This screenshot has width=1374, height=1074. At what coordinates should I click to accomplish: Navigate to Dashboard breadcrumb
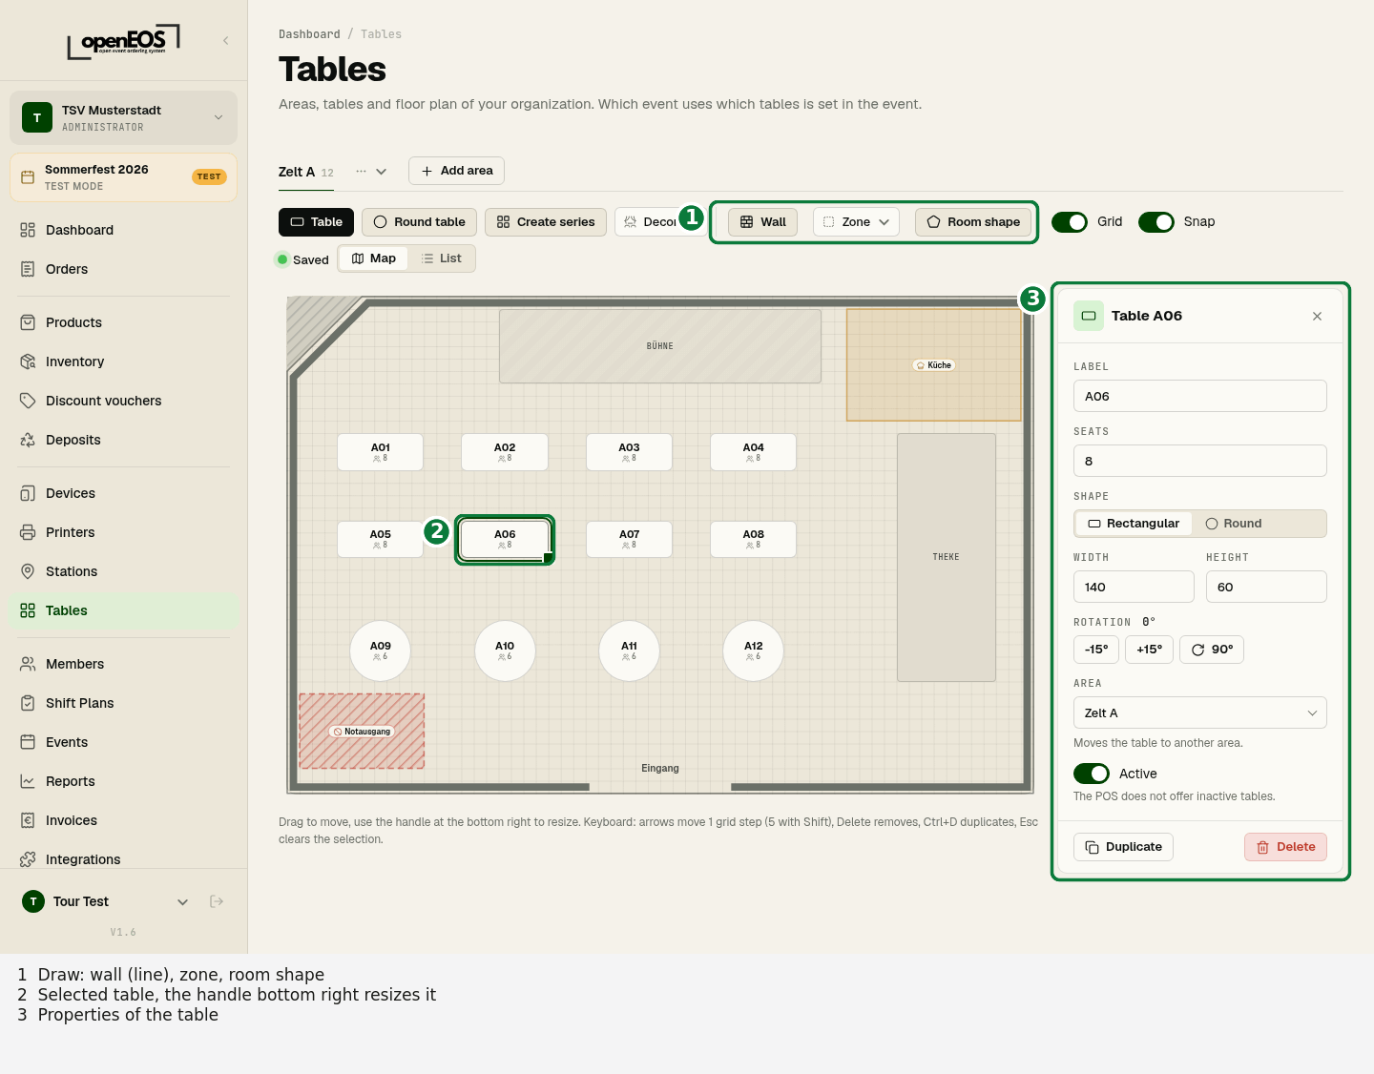click(309, 34)
